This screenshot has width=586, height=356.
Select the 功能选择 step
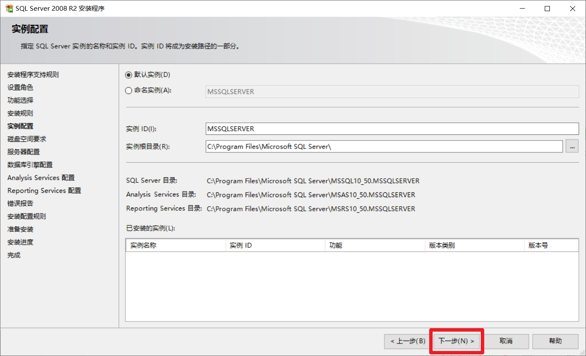coord(20,100)
